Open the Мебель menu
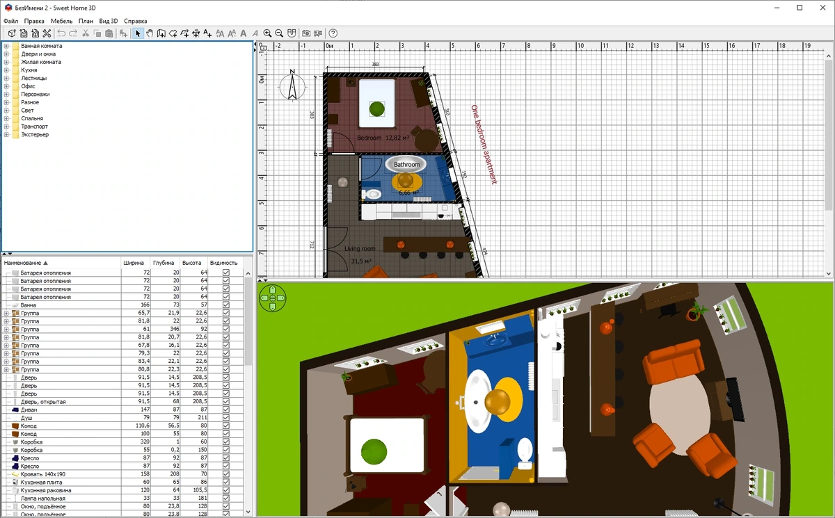 pos(61,22)
